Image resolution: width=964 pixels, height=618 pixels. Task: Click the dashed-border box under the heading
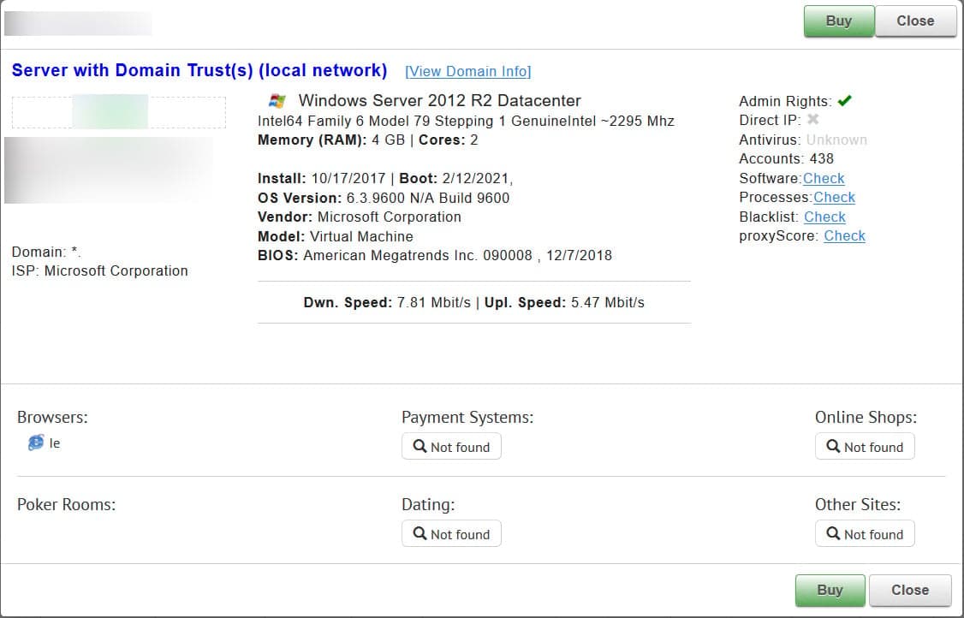119,112
